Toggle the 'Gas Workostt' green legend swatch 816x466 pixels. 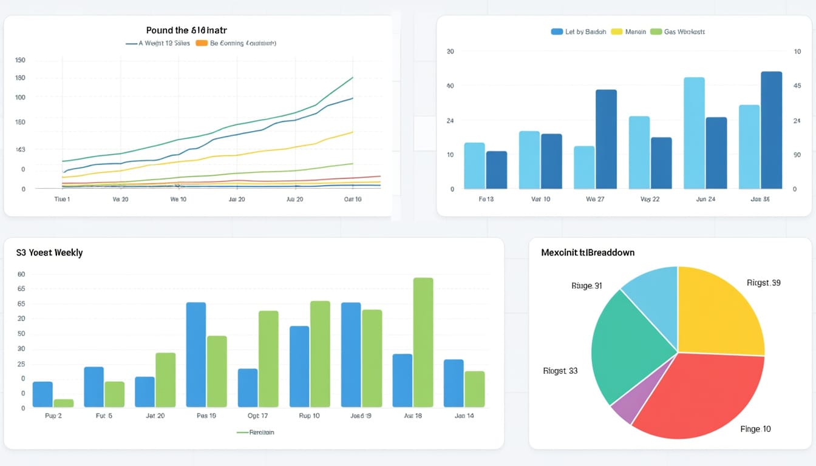(x=656, y=32)
